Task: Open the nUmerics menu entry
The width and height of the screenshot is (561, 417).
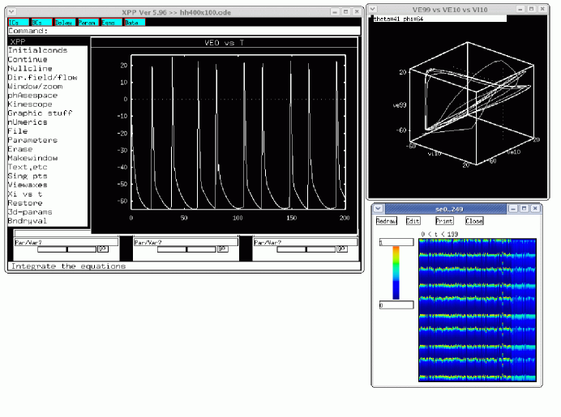Action: coord(28,122)
